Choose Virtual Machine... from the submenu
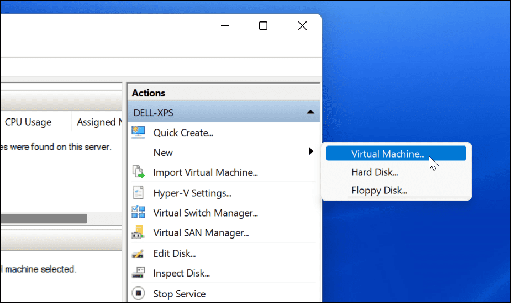Screen dimensions: 511x303 click(x=388, y=154)
